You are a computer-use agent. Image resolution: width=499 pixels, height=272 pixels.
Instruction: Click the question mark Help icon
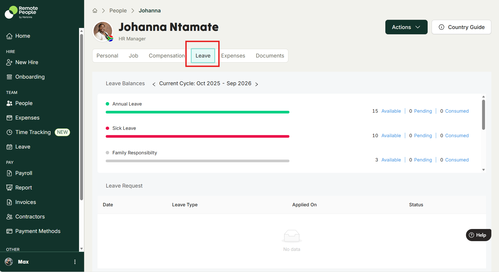(x=471, y=235)
